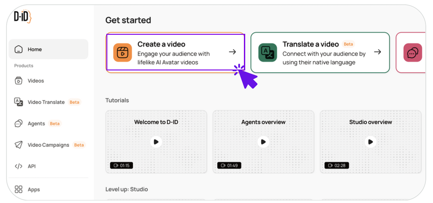Play the Agents overview tutorial

[263, 142]
